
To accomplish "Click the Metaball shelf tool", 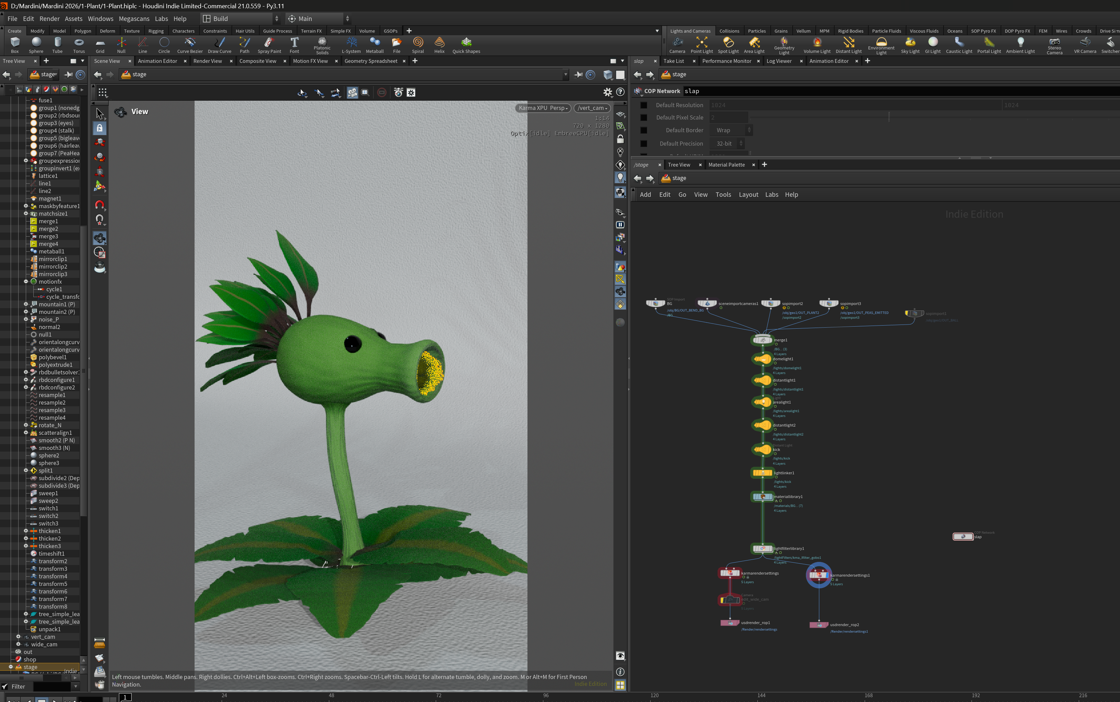I will pos(374,45).
